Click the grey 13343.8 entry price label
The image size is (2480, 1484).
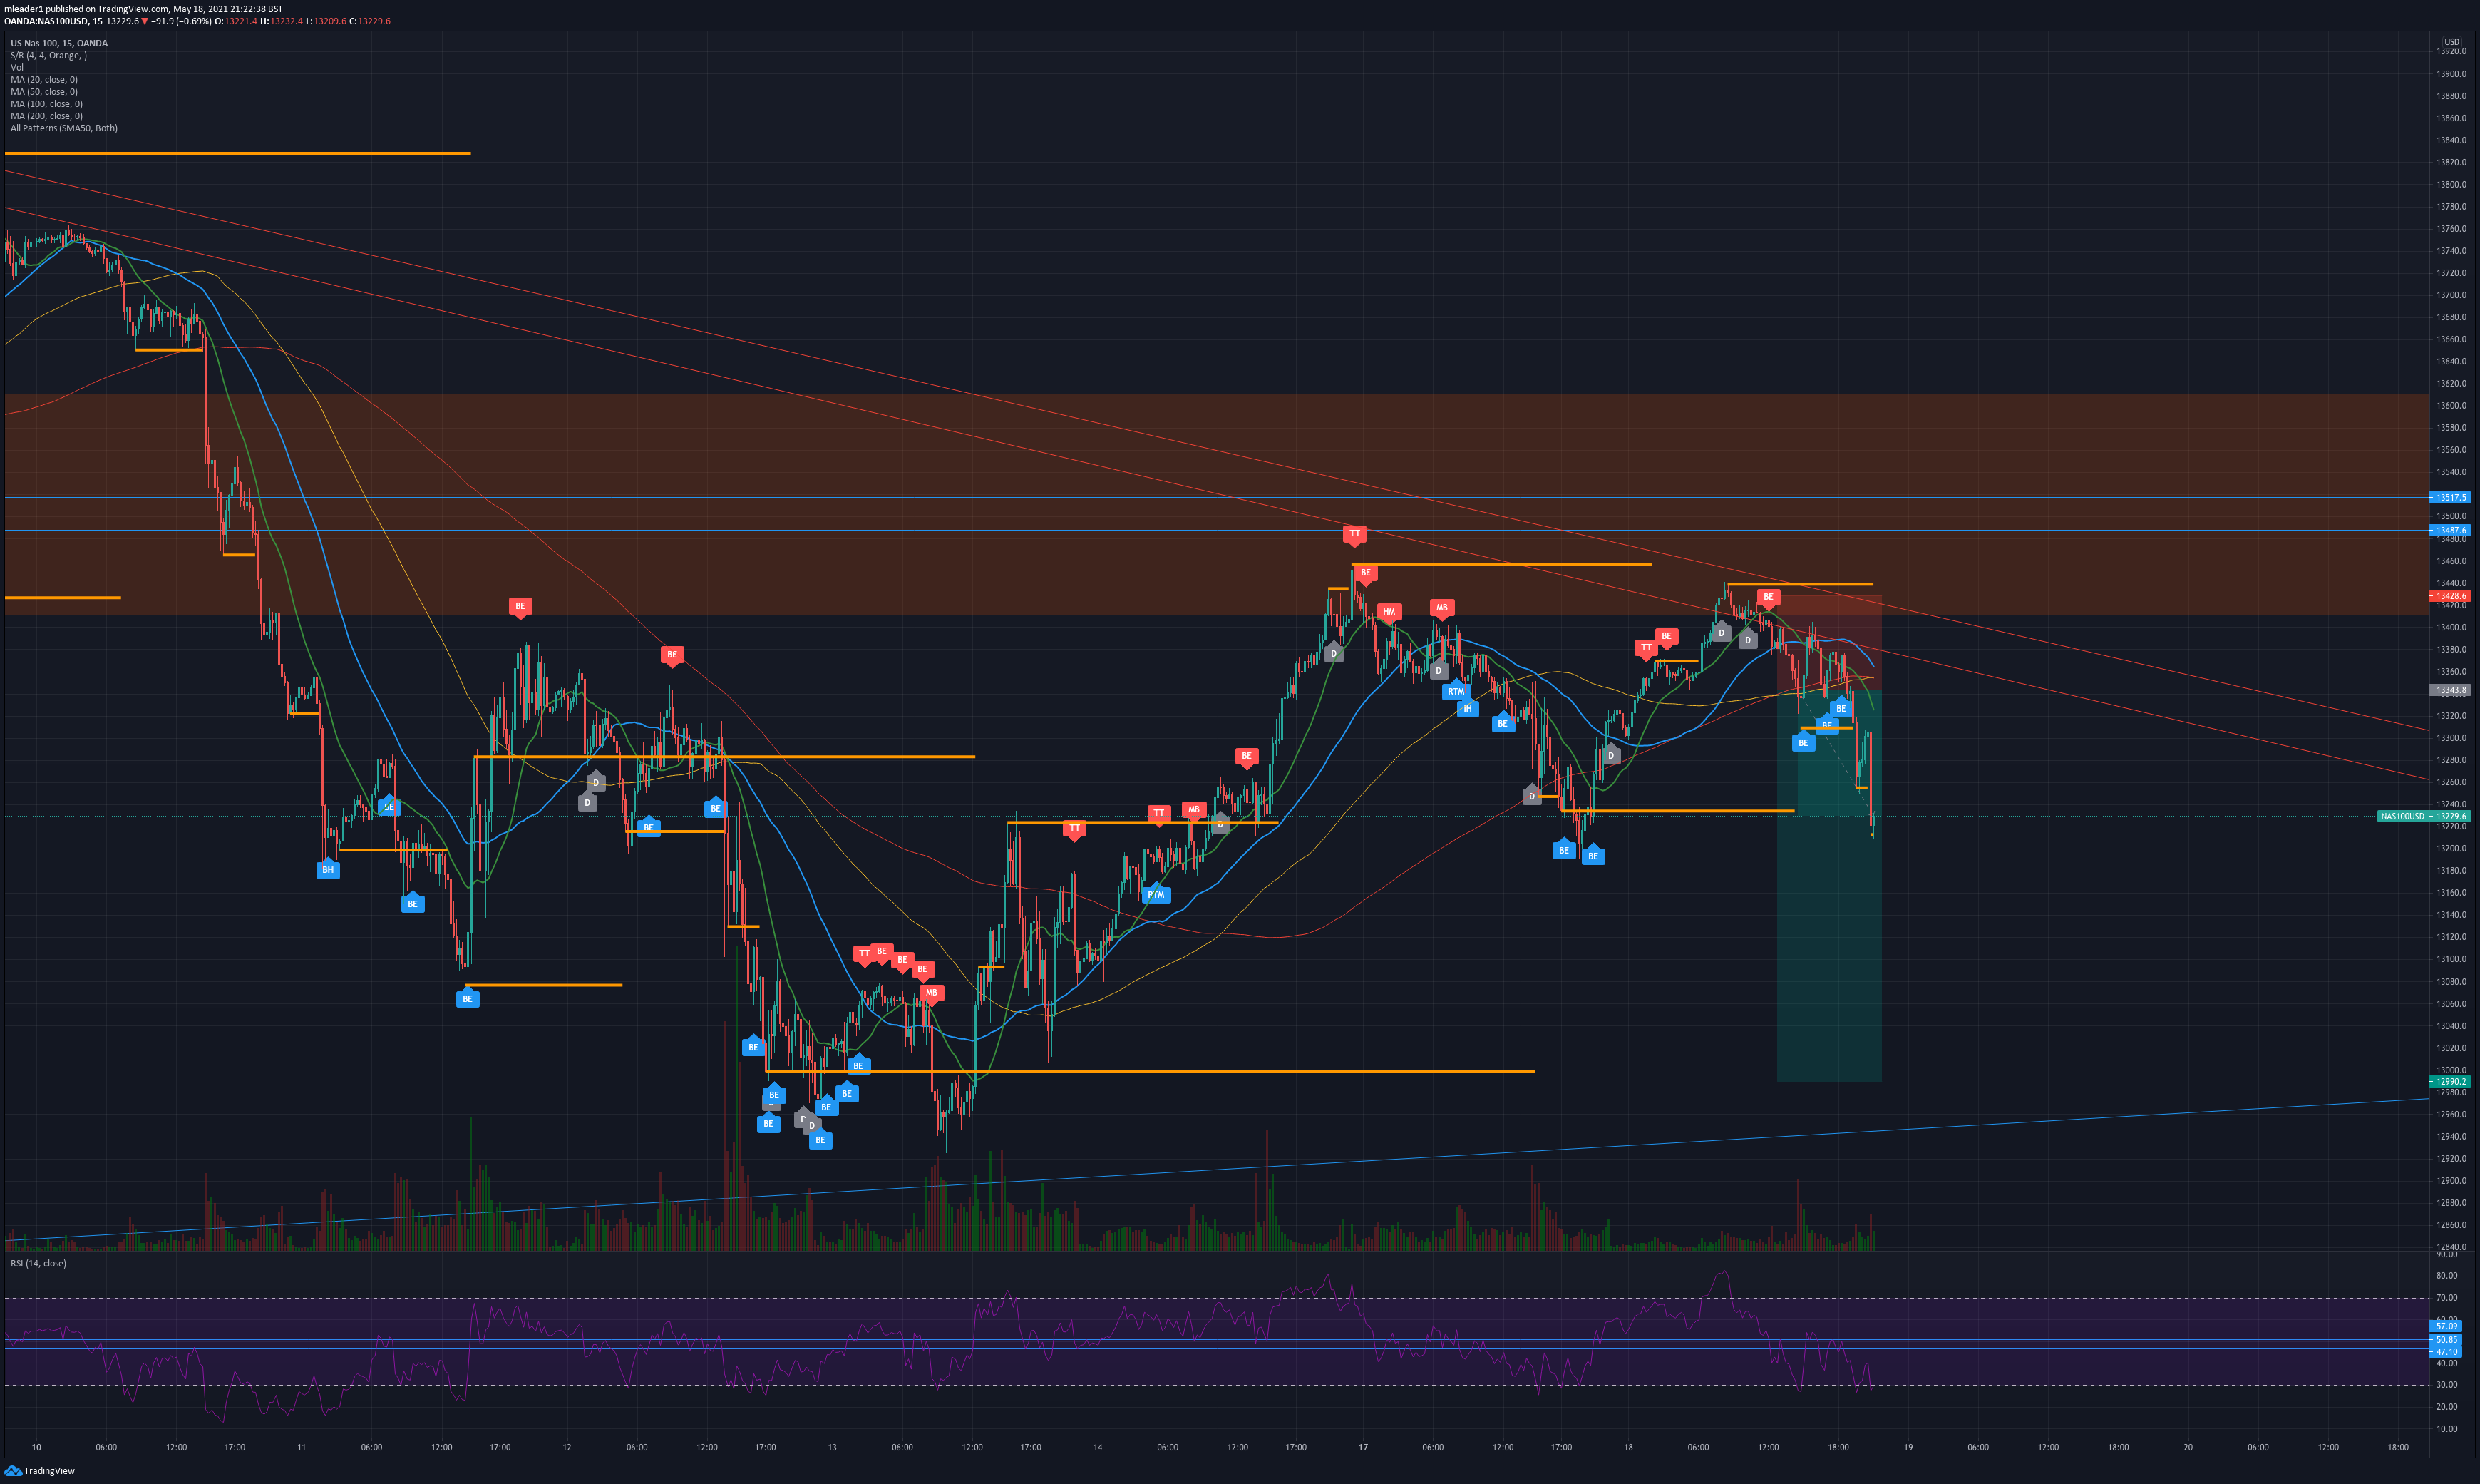2451,690
